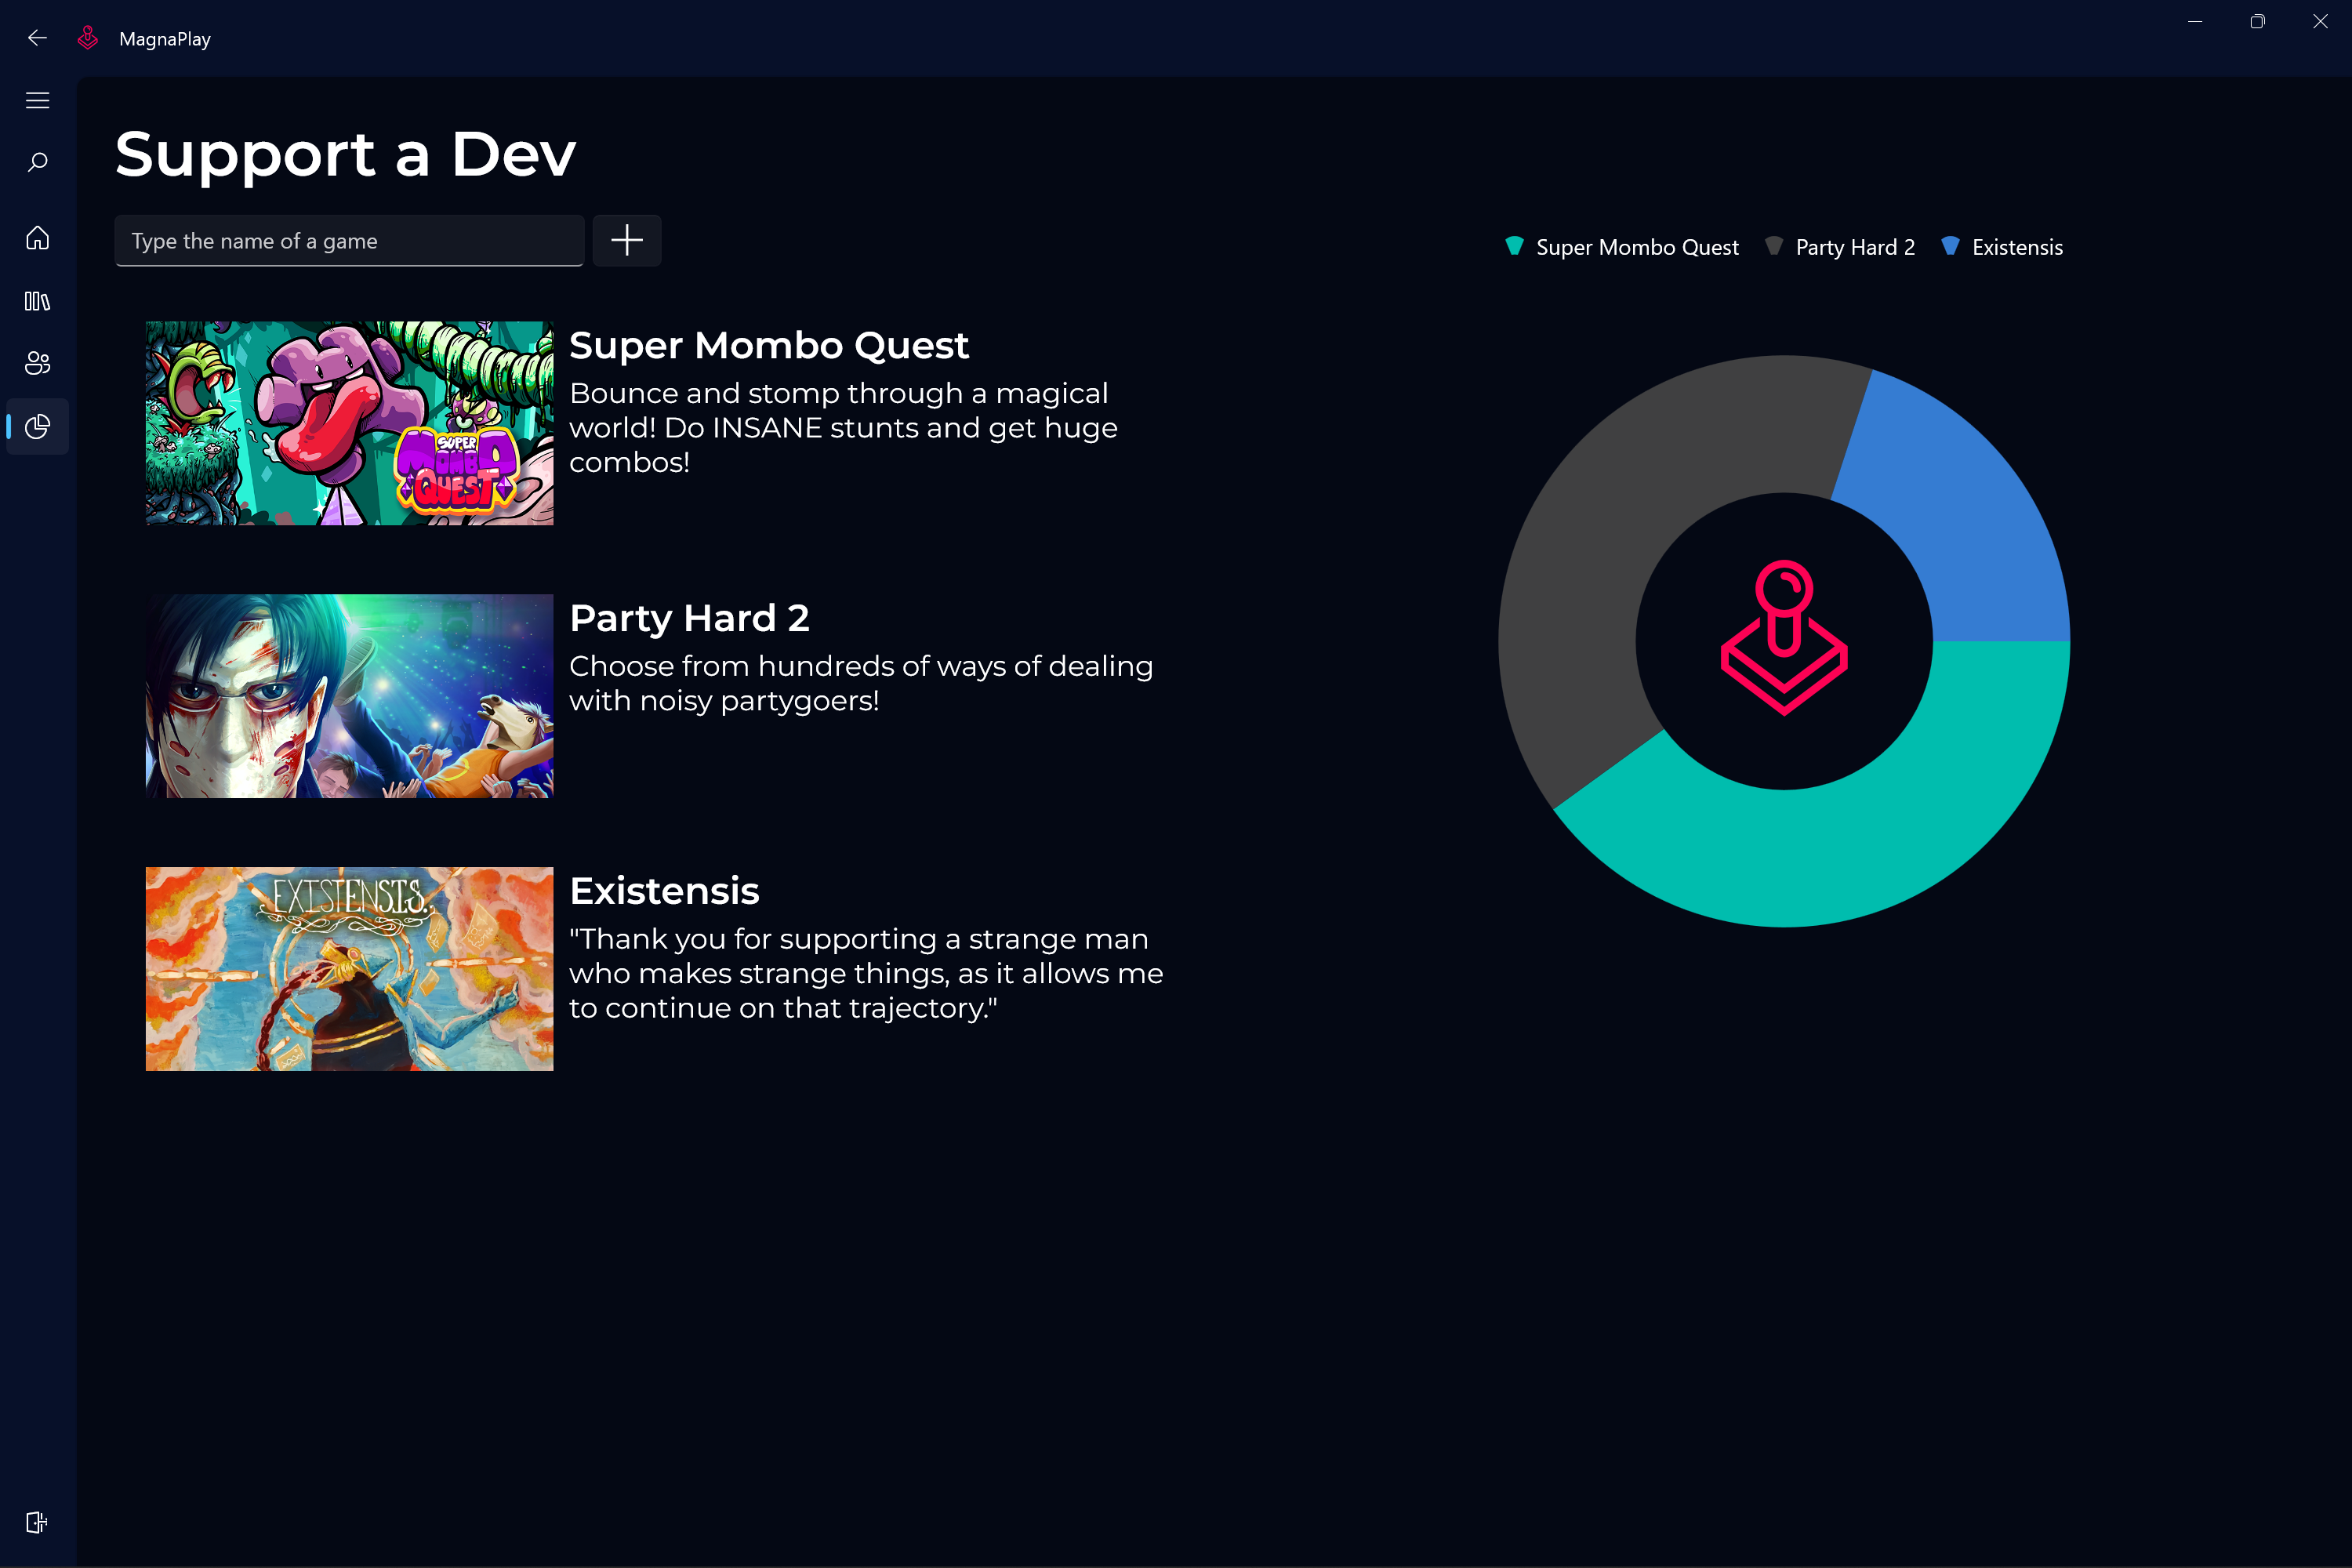Minimize the MagnaPlay window
The image size is (2352, 1568).
(x=2195, y=21)
